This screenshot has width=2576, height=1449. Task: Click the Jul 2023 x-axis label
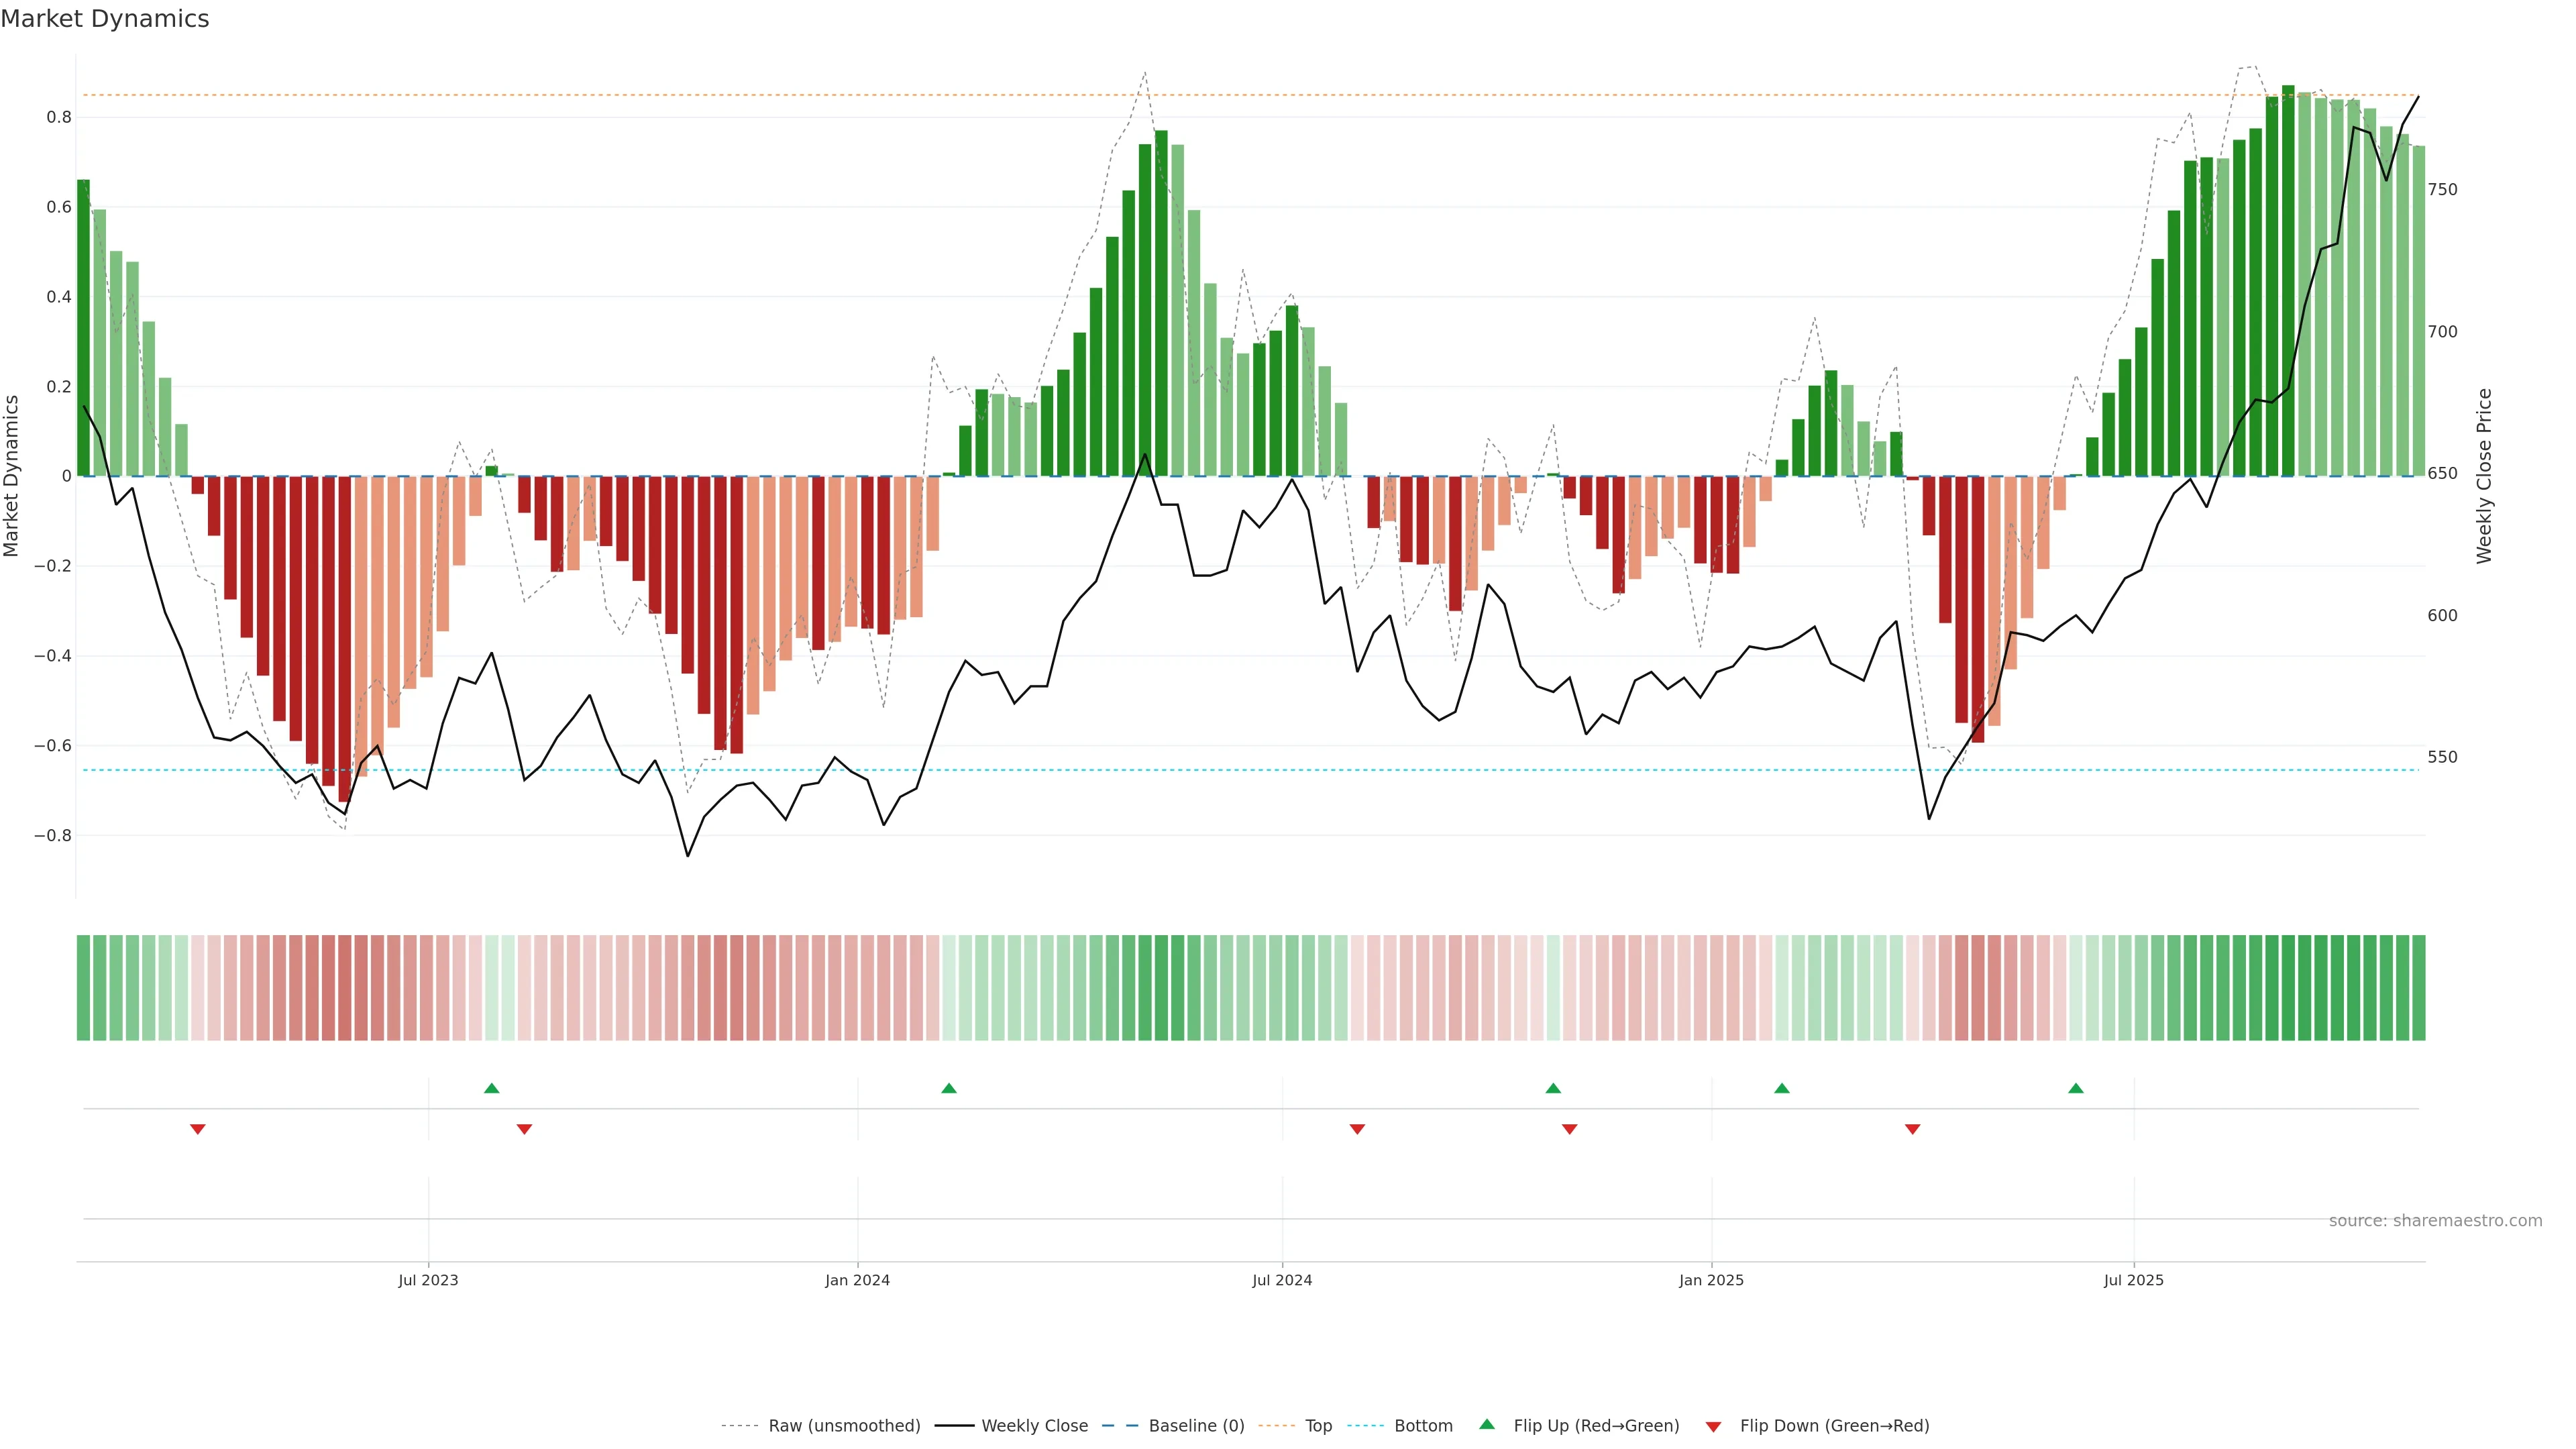[428, 1280]
